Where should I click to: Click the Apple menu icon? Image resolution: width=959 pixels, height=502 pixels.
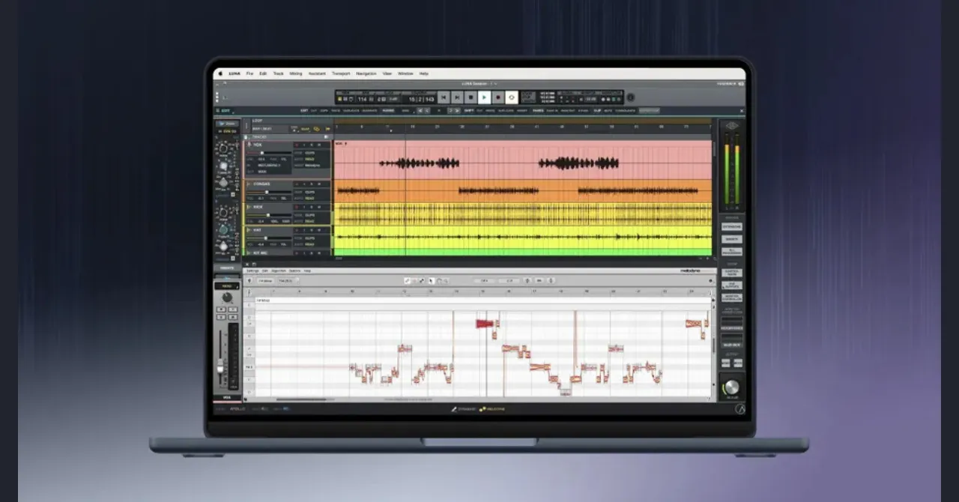(220, 73)
